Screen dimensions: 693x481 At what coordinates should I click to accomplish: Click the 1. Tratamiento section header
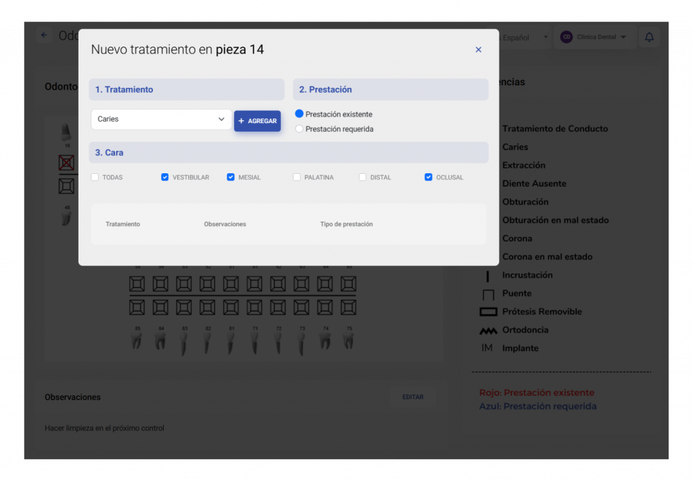[187, 90]
